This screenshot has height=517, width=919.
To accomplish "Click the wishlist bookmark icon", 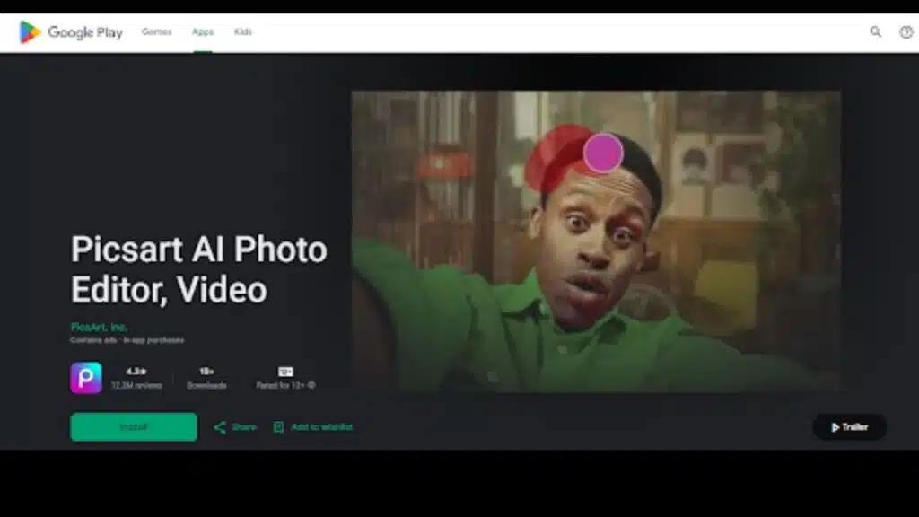I will 278,427.
